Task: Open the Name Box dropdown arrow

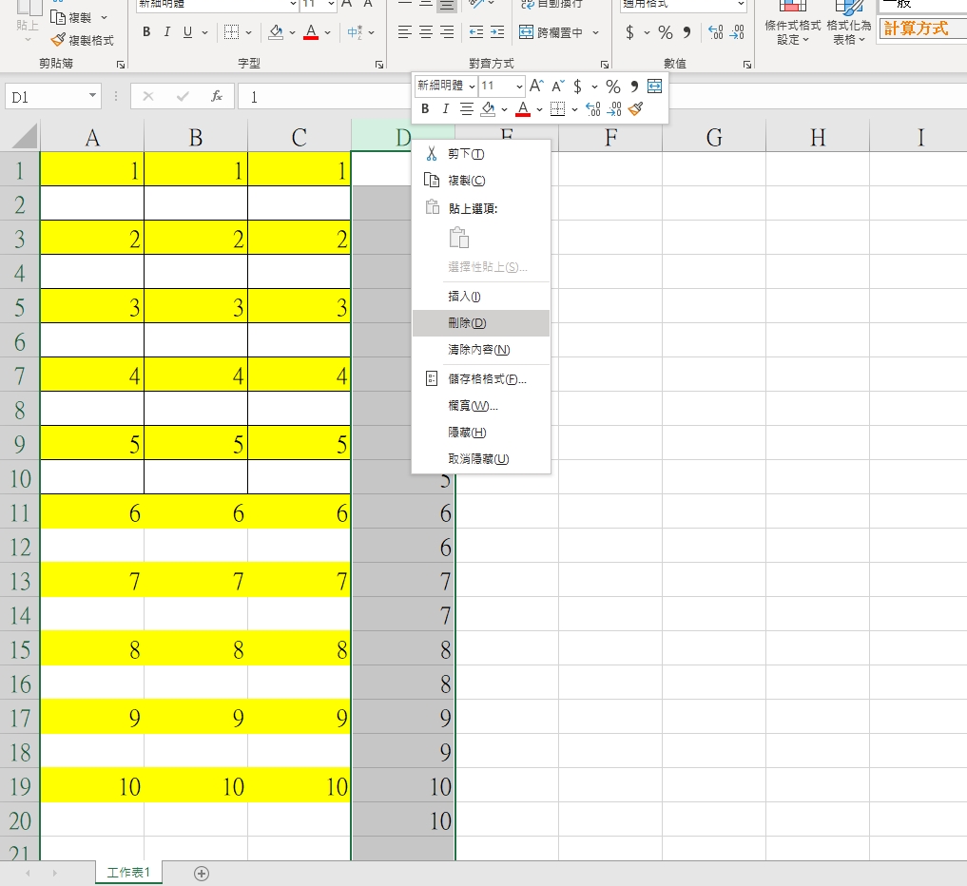Action: click(92, 96)
